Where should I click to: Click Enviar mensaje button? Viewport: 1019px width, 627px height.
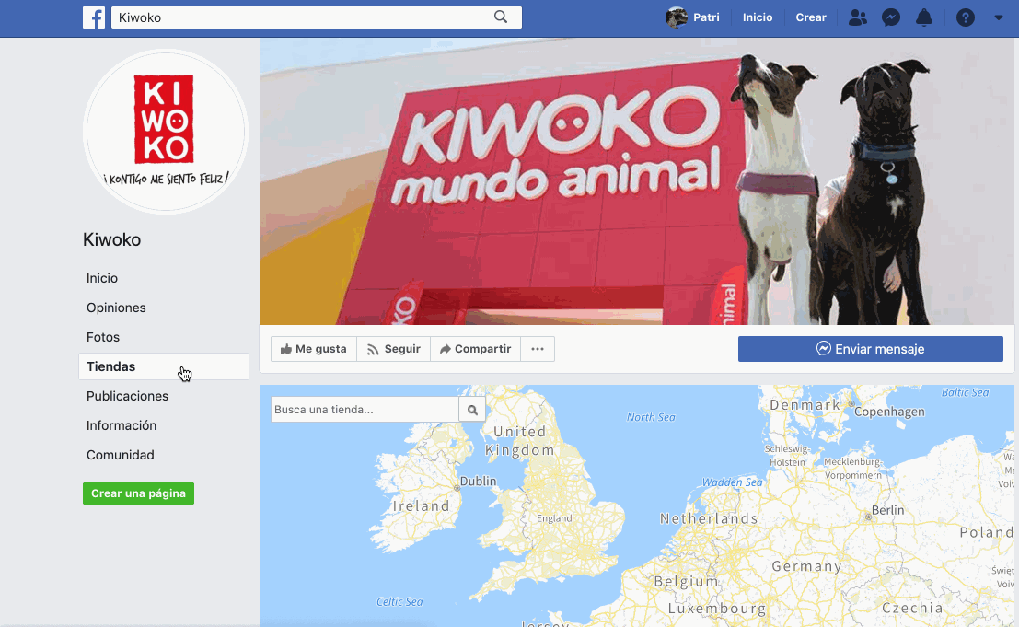(870, 349)
